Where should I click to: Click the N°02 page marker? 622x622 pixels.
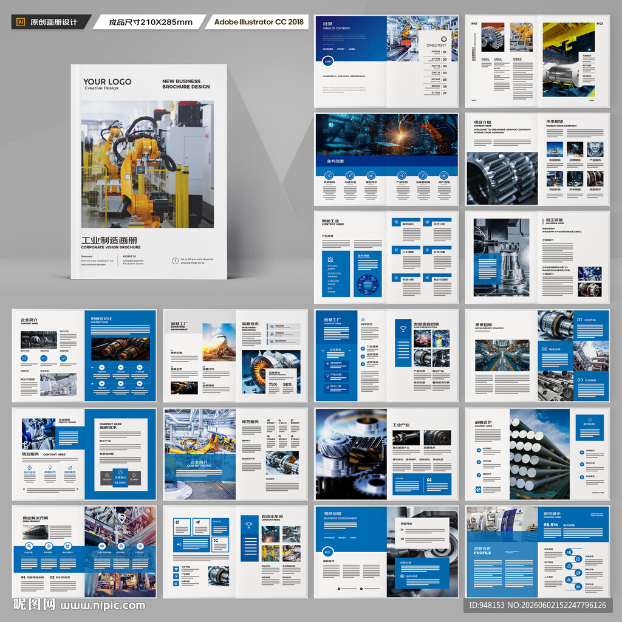(x=600, y=24)
